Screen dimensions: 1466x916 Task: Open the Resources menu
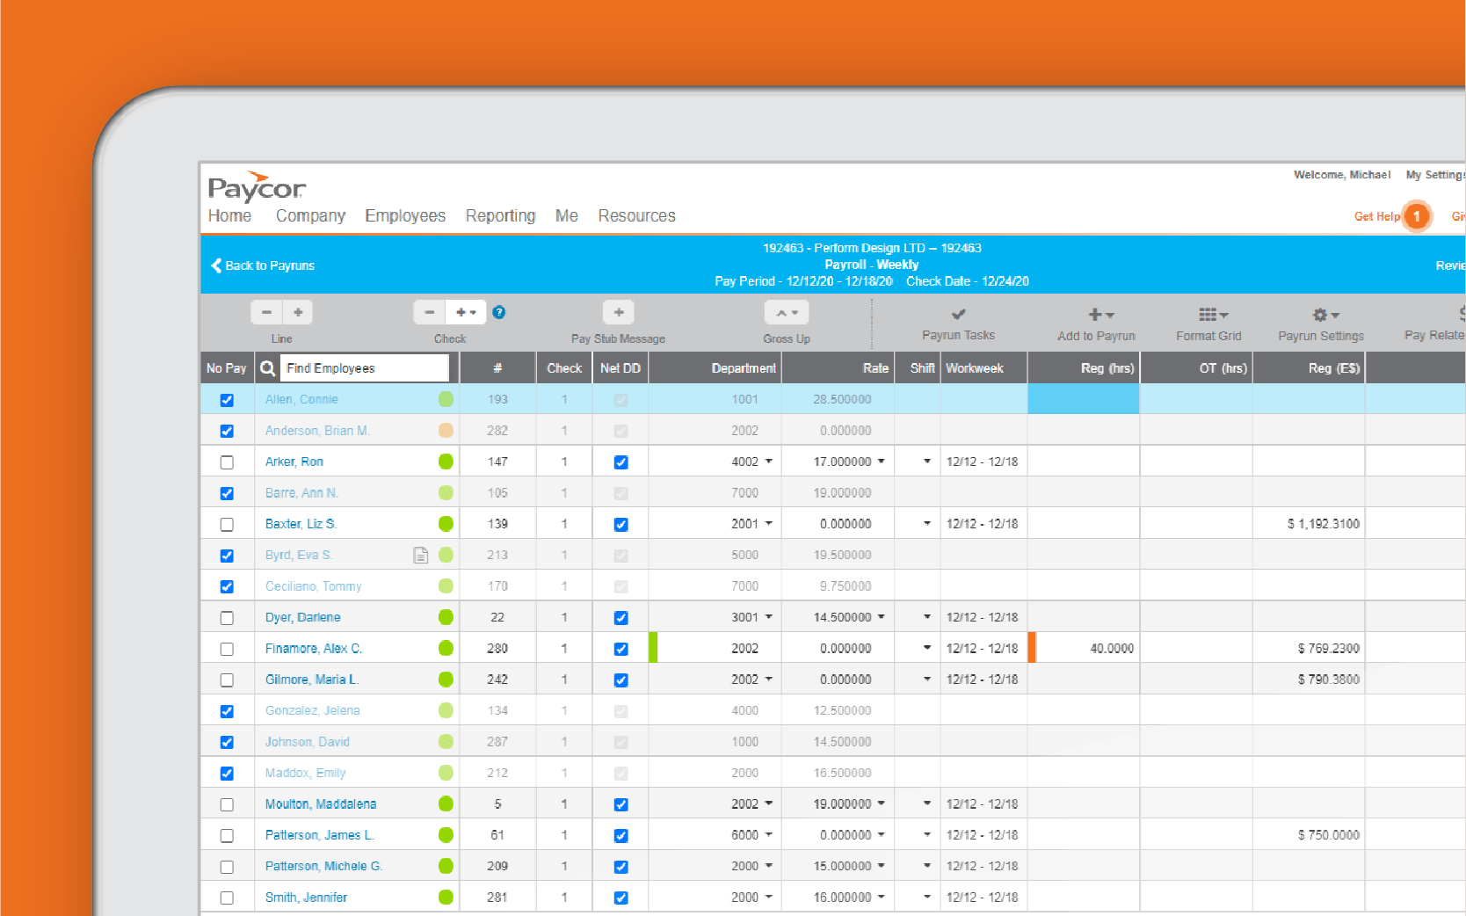point(636,216)
